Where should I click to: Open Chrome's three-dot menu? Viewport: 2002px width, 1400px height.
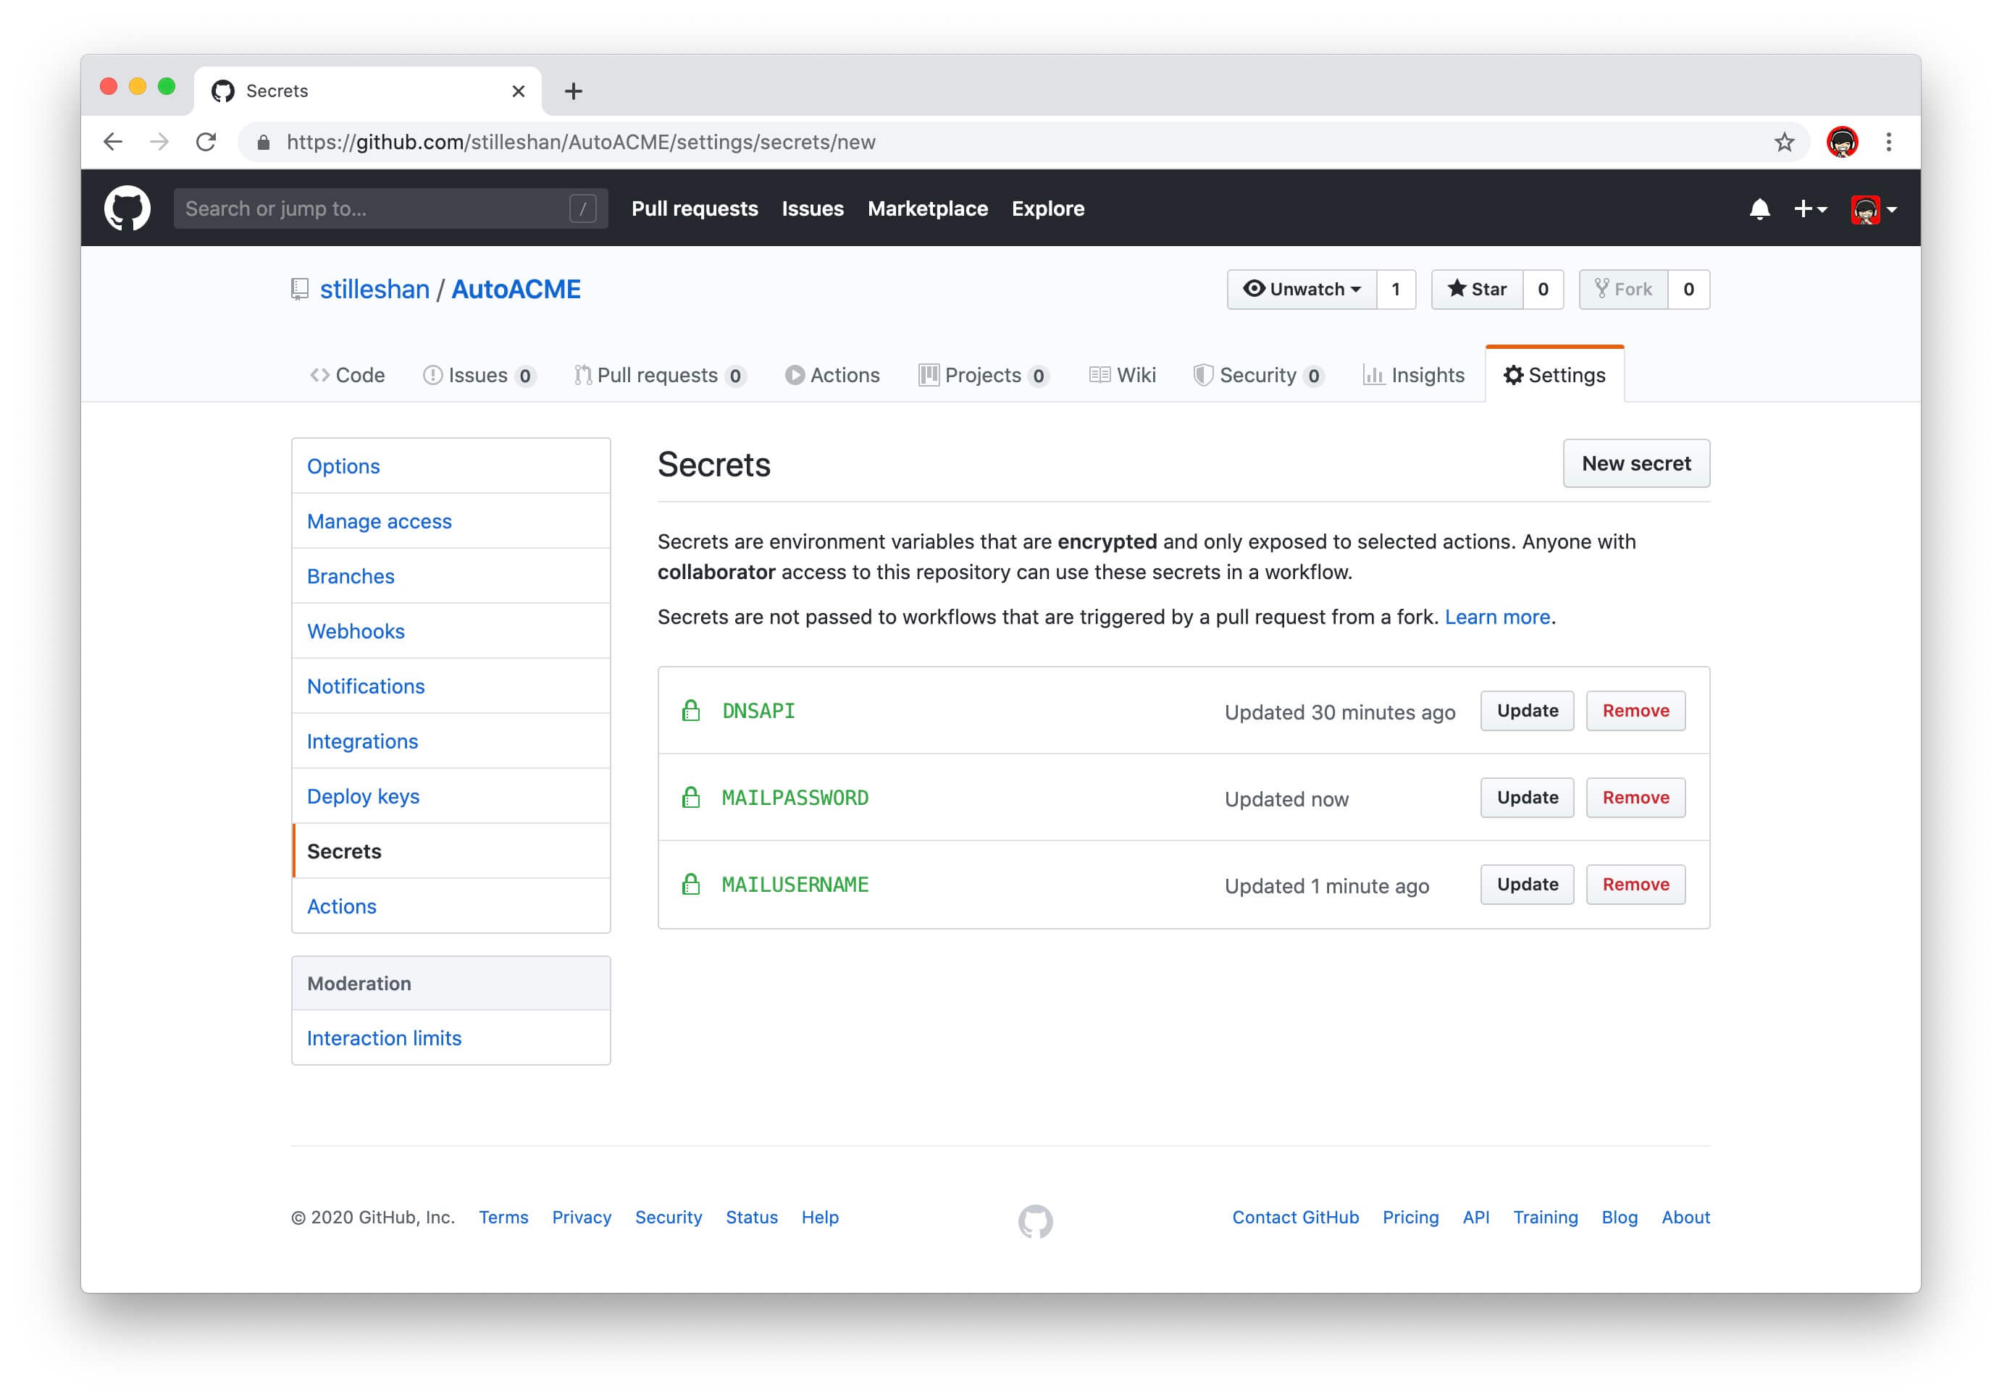click(x=1889, y=142)
